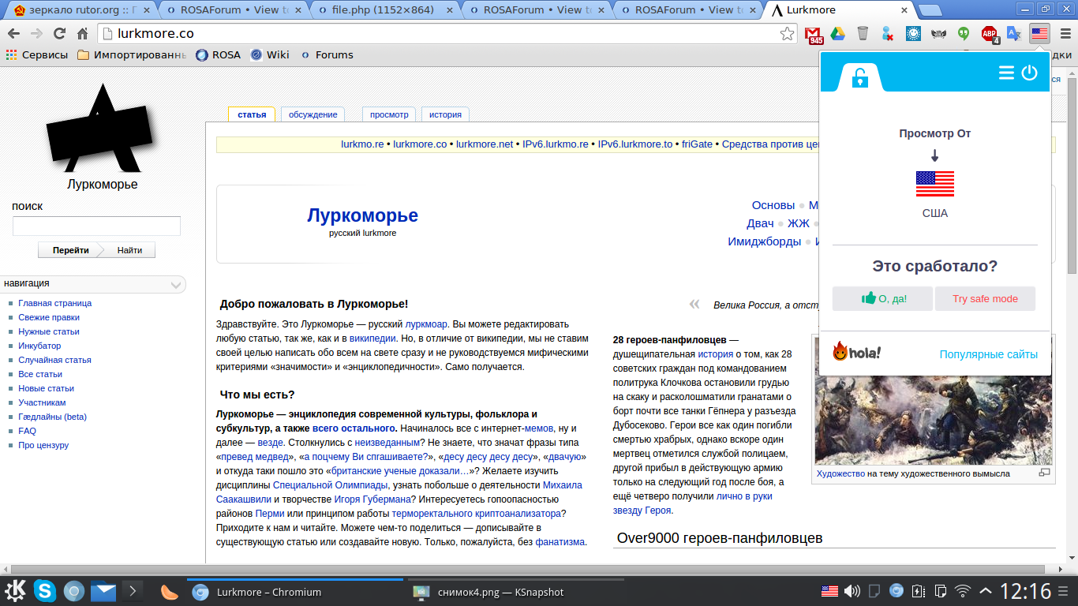The height and width of the screenshot is (606, 1078).
Task: Open the Google Translate extension
Action: point(1014,34)
